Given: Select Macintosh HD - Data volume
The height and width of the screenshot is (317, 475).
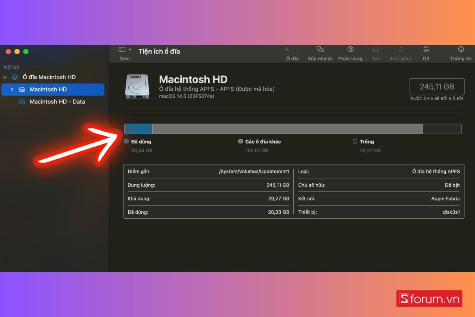Looking at the screenshot, I should [57, 102].
